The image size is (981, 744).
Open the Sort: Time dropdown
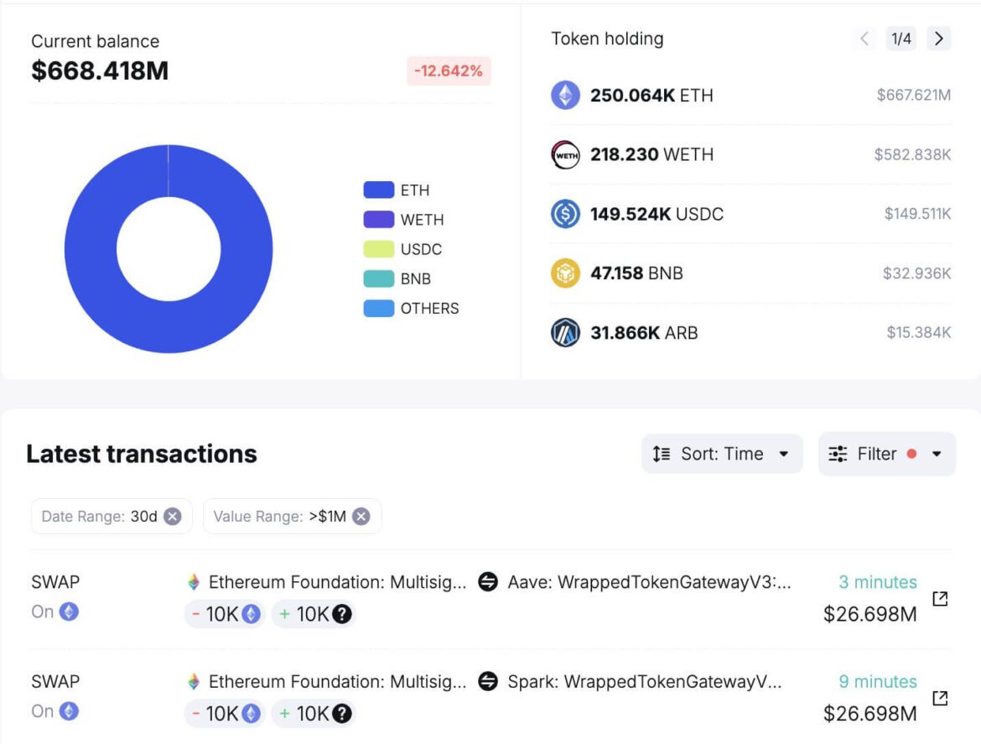point(721,454)
